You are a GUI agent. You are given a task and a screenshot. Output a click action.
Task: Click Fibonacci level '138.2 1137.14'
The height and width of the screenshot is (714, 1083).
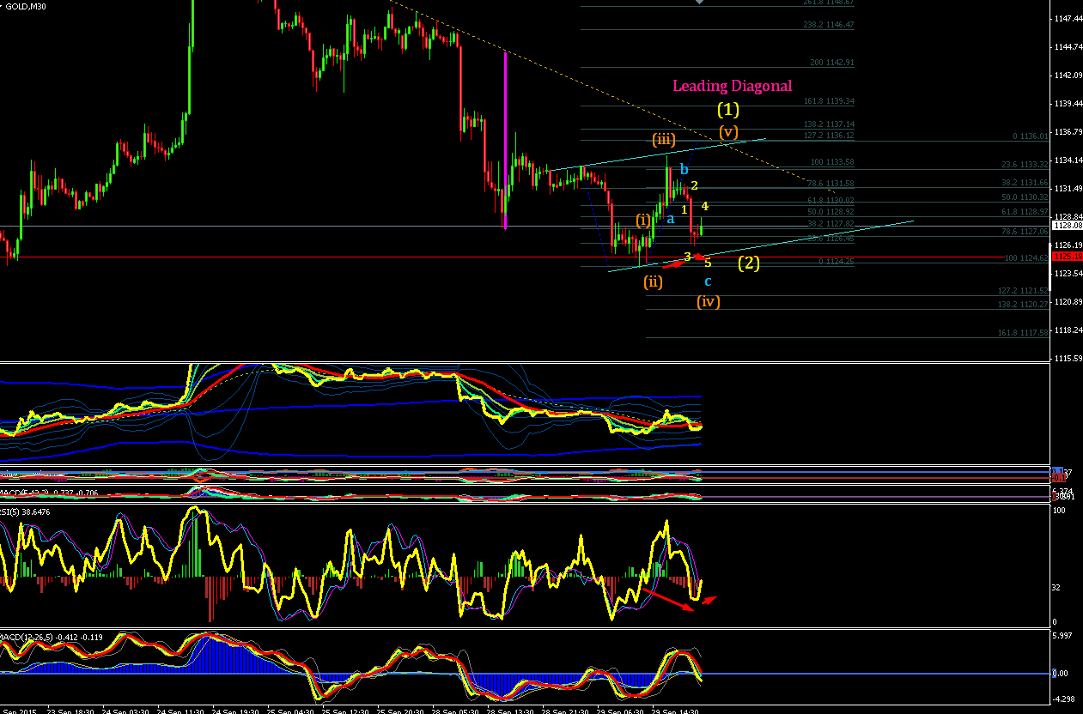[x=829, y=124]
